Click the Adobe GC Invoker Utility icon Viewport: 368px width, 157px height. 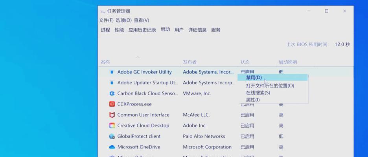(112, 72)
